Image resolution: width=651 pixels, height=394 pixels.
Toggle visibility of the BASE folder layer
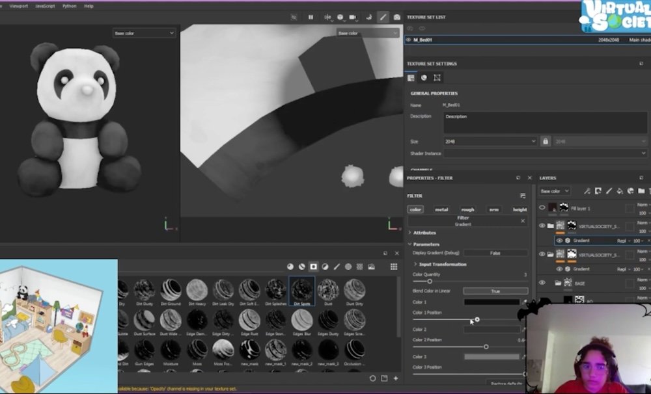(542, 283)
